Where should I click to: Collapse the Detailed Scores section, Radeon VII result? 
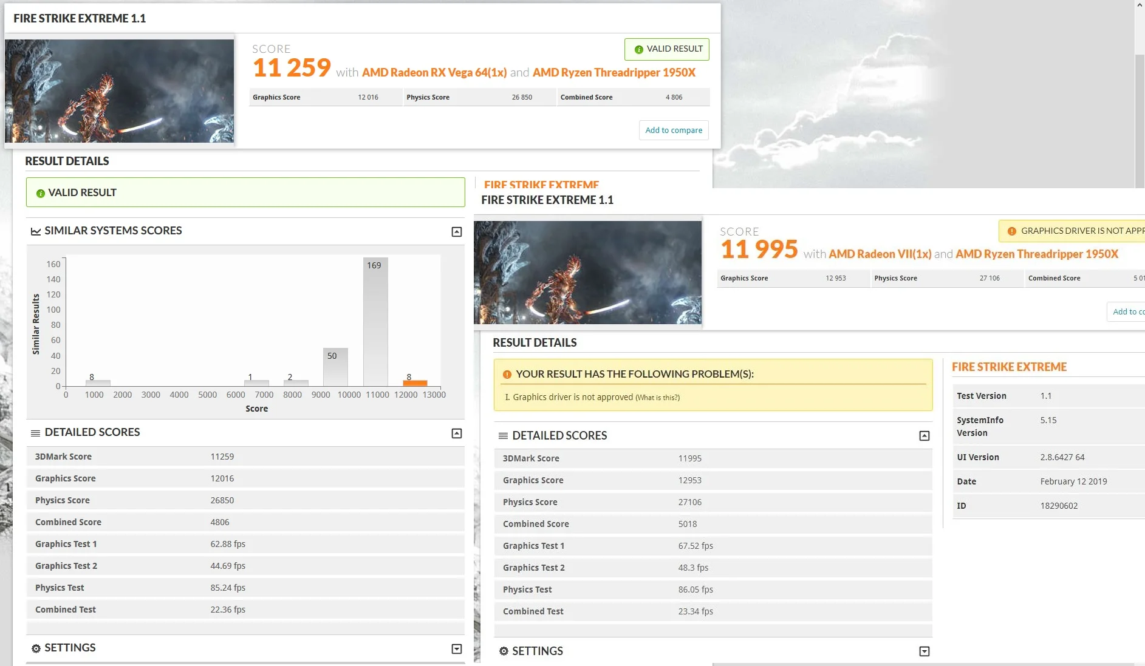click(x=925, y=435)
